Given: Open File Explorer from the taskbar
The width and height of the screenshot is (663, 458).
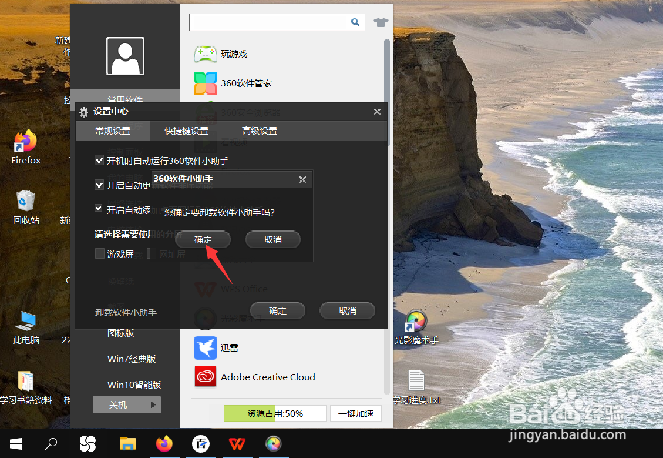Looking at the screenshot, I should click(x=127, y=444).
